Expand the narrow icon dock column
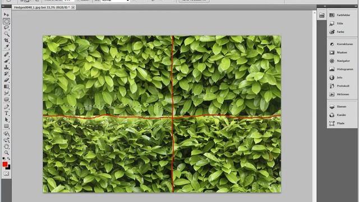This screenshot has height=202, width=359. coord(325,6)
